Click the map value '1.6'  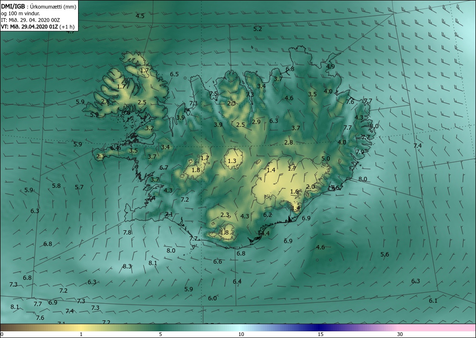click(x=295, y=192)
